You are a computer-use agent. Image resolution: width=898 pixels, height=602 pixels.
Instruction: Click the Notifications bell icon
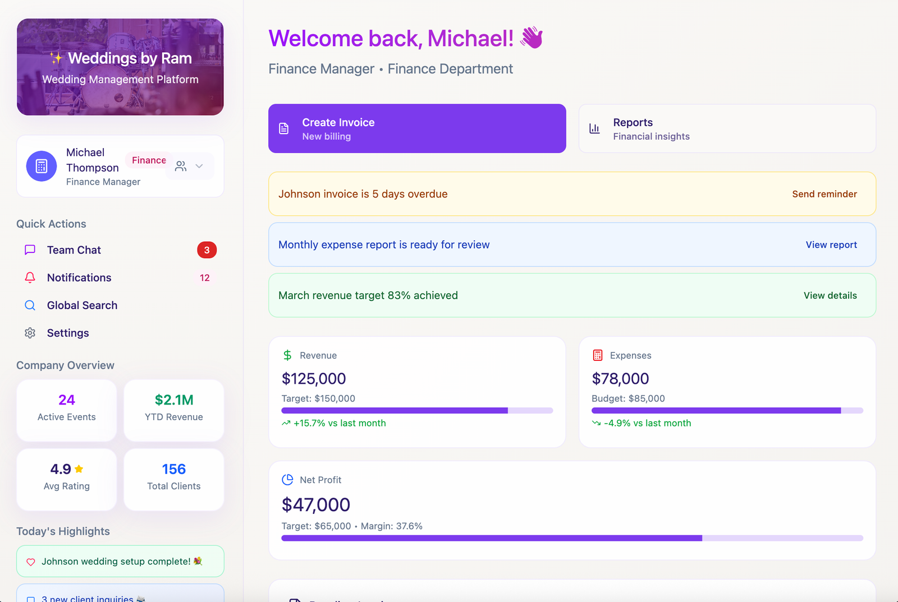click(x=30, y=278)
